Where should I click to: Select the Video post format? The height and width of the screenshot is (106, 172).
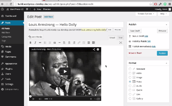click(x=130, y=82)
